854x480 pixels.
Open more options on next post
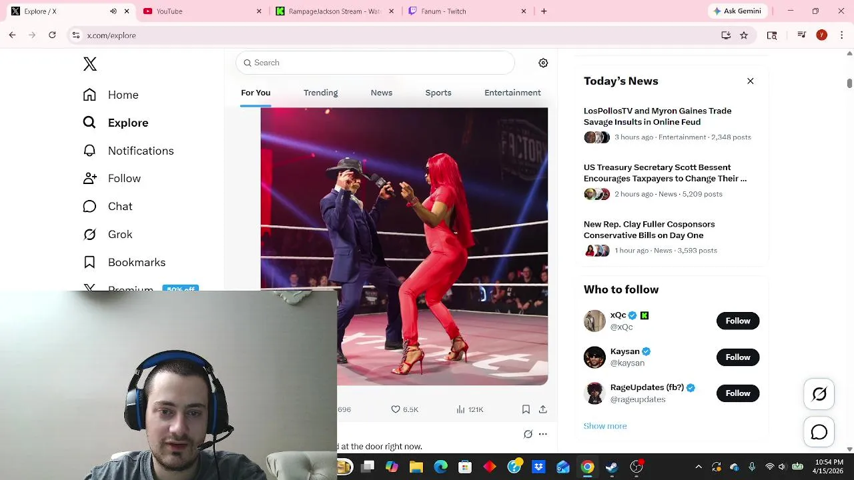click(x=543, y=434)
